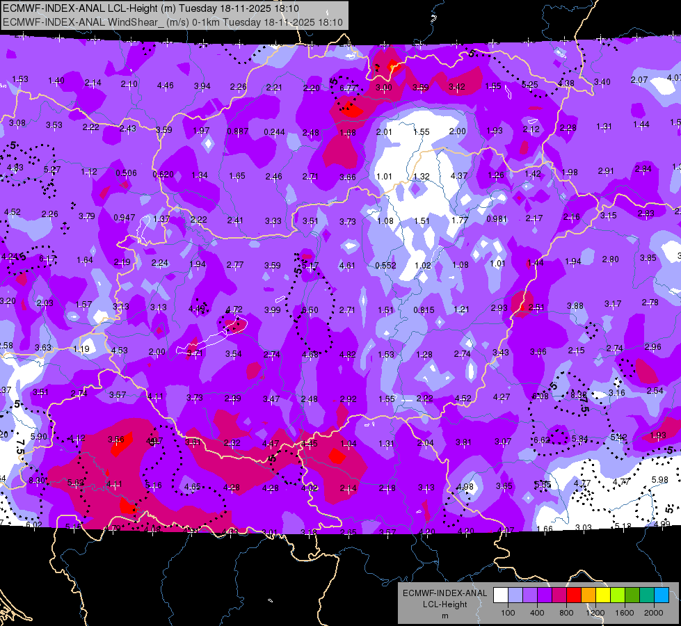This screenshot has width=681, height=626.
Task: Click the legend scale label 800
Action: pyautogui.click(x=566, y=613)
